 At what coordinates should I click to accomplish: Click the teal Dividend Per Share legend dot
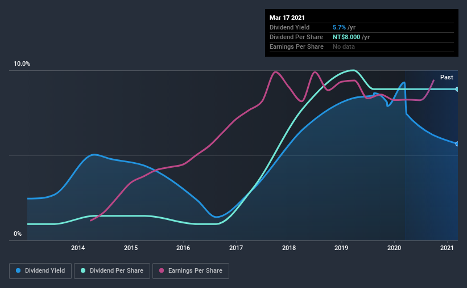point(83,270)
